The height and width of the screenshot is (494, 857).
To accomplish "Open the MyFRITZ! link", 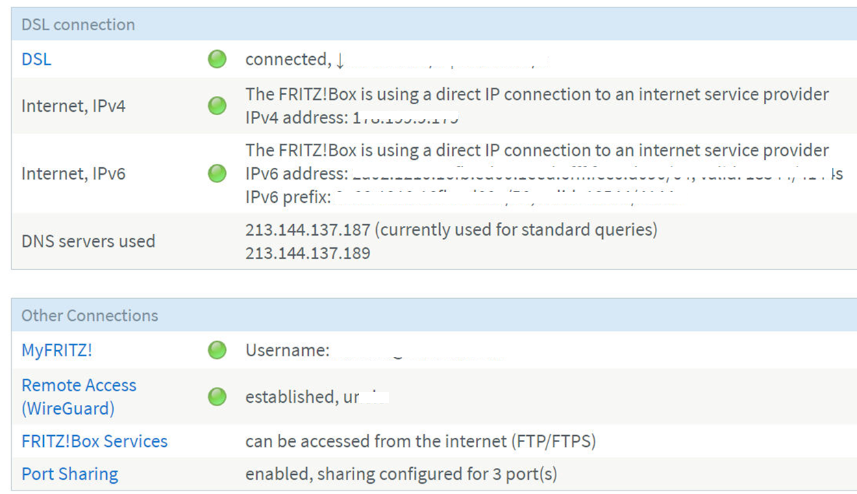I will pos(57,350).
